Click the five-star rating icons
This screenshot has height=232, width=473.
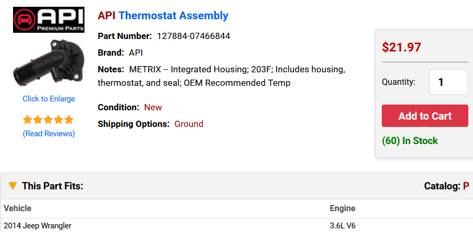click(48, 120)
